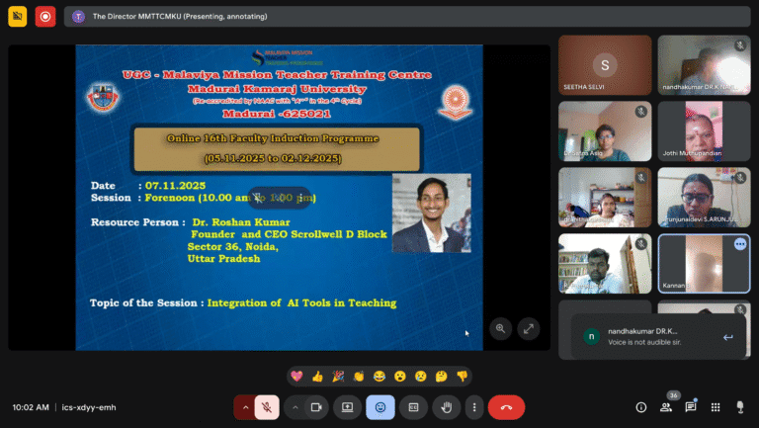Raise your hand

pyautogui.click(x=447, y=406)
